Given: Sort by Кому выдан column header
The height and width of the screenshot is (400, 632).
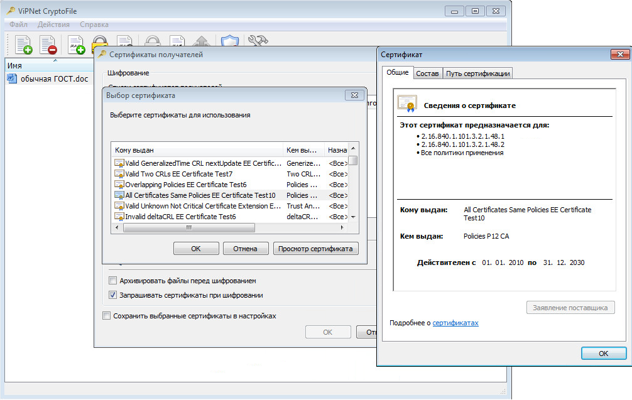Looking at the screenshot, I should (x=197, y=150).
